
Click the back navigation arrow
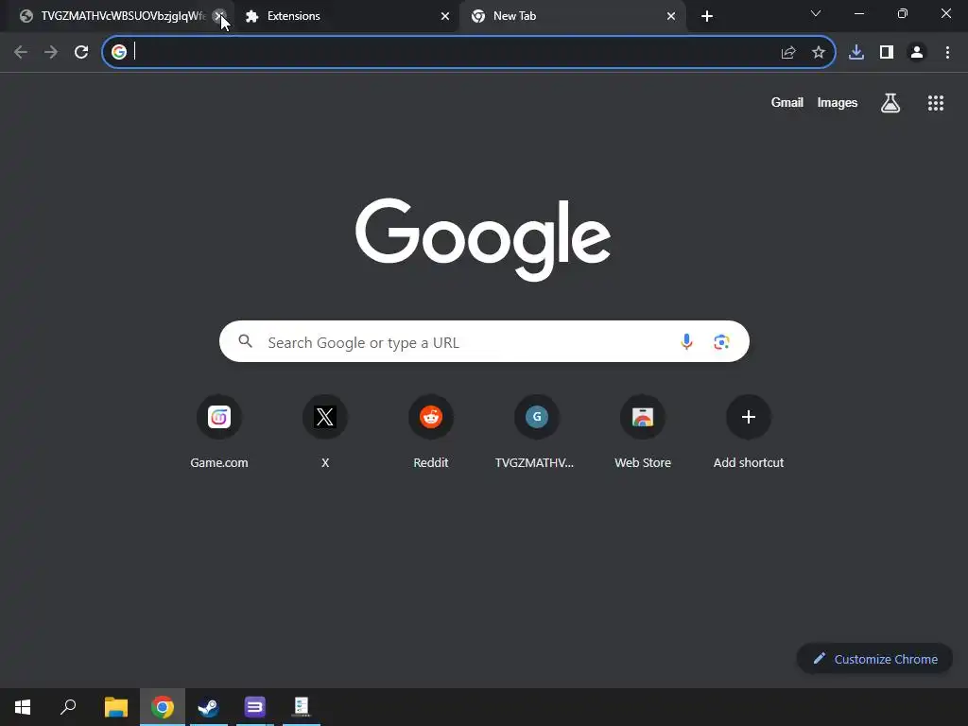[x=21, y=53]
